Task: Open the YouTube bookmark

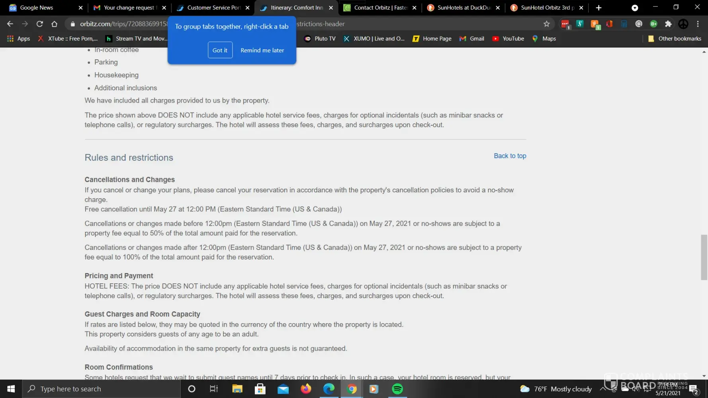Action: pos(508,39)
